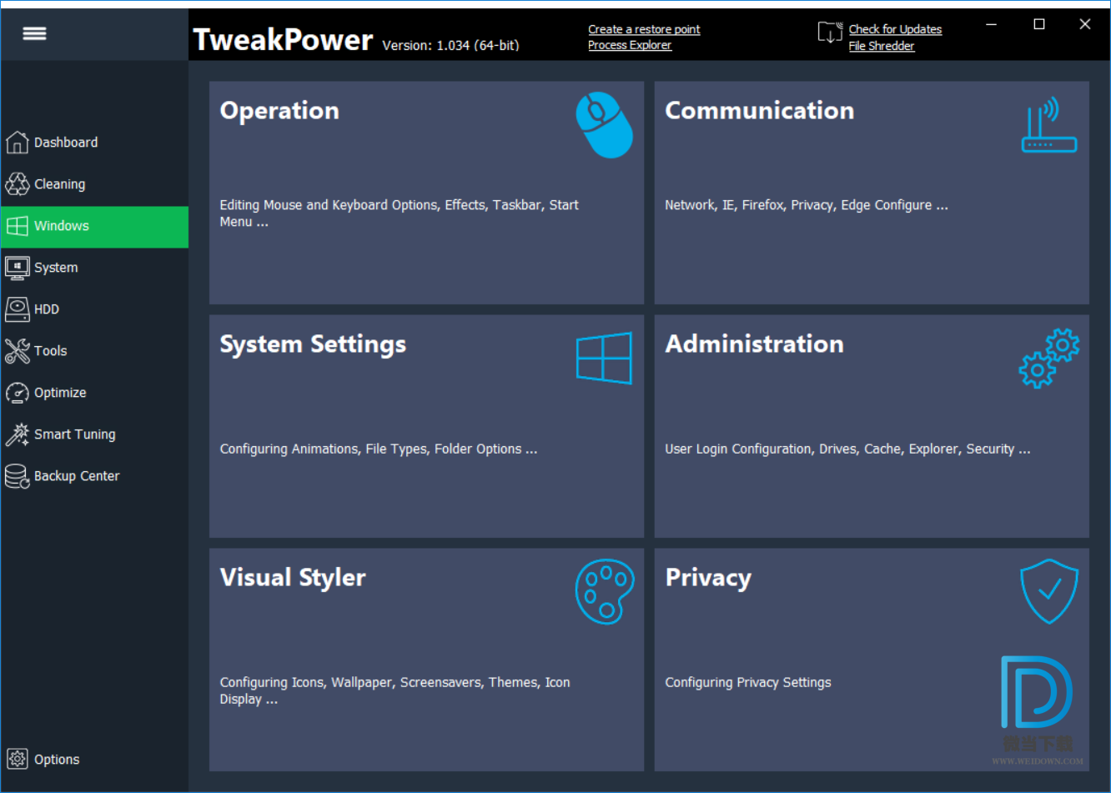The image size is (1111, 793).
Task: Maximize the TweakPower window
Action: click(x=1039, y=24)
